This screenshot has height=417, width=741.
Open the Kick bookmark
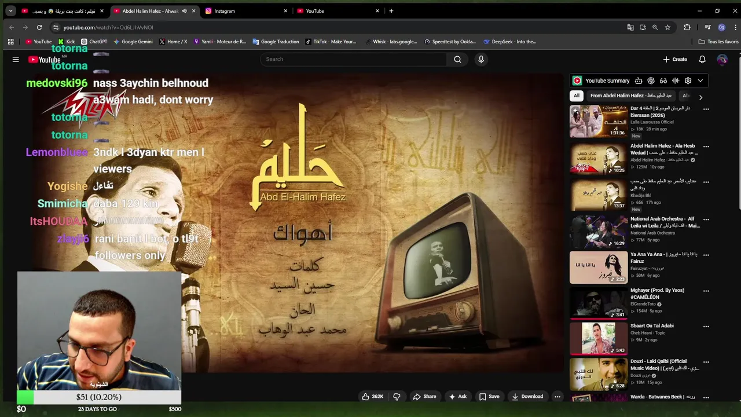pyautogui.click(x=66, y=42)
